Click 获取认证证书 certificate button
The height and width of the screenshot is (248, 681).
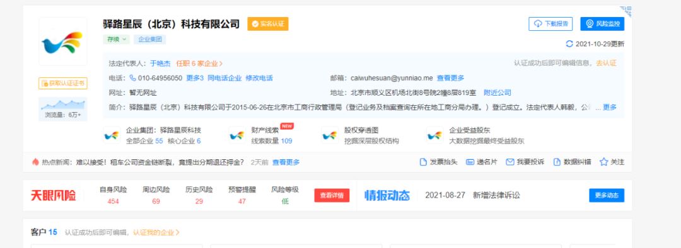click(x=63, y=83)
